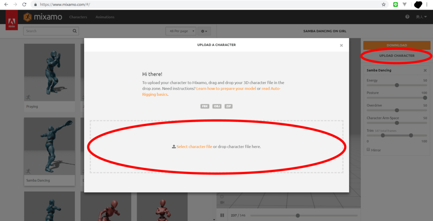Open the 48 Per page dropdown
Image resolution: width=433 pixels, height=221 pixels.
tap(181, 31)
